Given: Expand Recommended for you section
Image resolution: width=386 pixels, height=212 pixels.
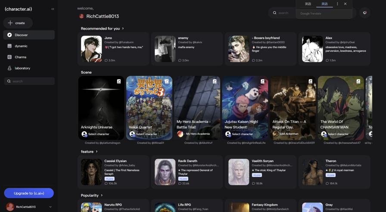Looking at the screenshot, I should (123, 28).
